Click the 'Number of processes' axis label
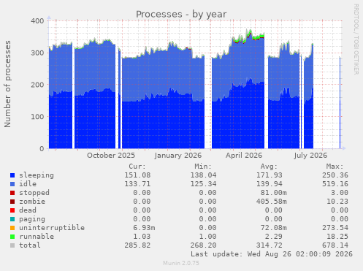Image resolution: width=363 pixels, height=271 pixels. coord(7,84)
